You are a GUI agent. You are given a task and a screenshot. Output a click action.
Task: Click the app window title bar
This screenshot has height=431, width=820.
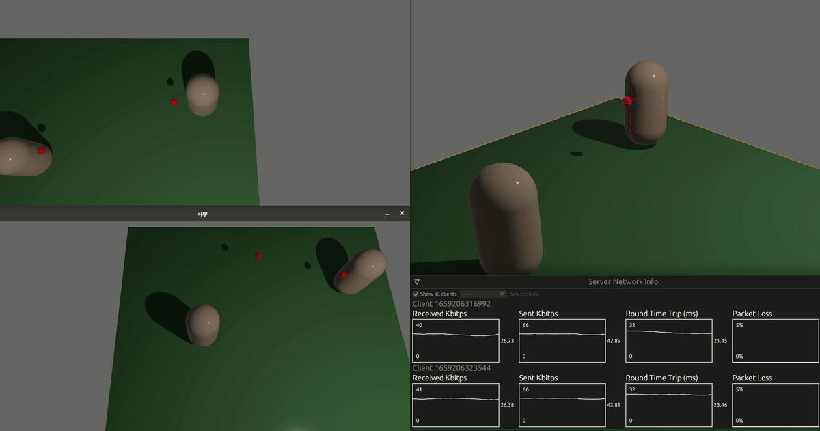tap(202, 212)
